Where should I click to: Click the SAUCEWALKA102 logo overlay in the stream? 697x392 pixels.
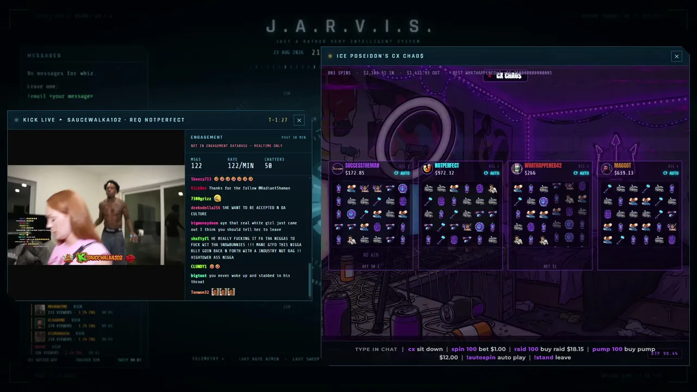click(x=99, y=258)
